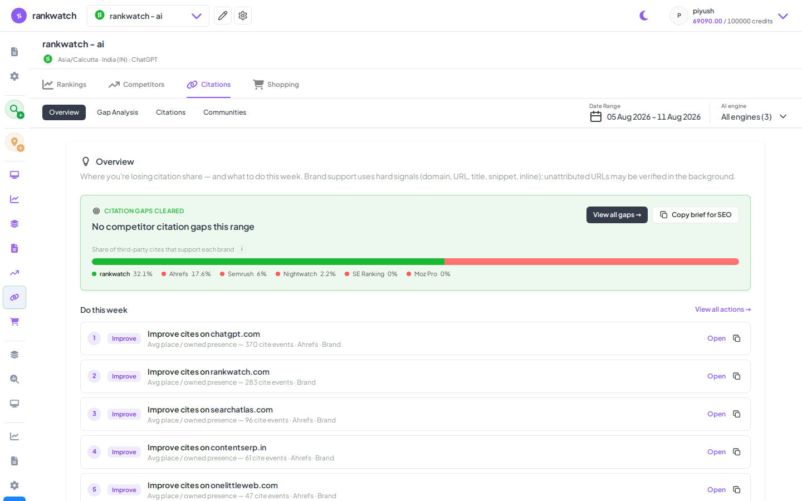Click rankwatch 32.1% legend entry
The height and width of the screenshot is (501, 802).
pos(122,274)
